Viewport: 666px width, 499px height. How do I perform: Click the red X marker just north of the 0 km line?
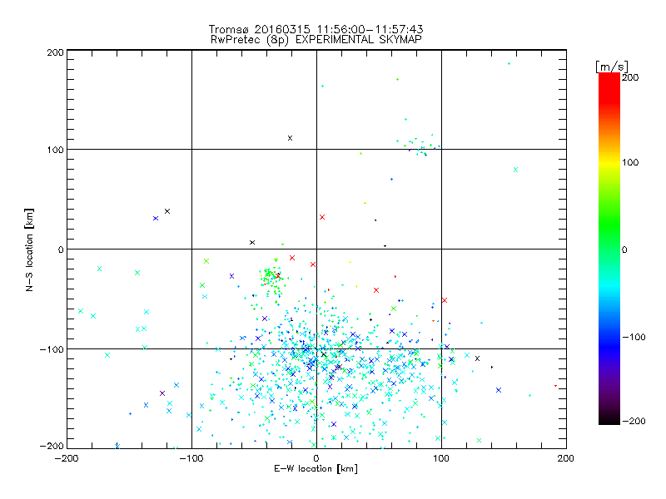322,217
